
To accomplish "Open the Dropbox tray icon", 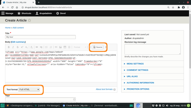I will coord(153,106).
